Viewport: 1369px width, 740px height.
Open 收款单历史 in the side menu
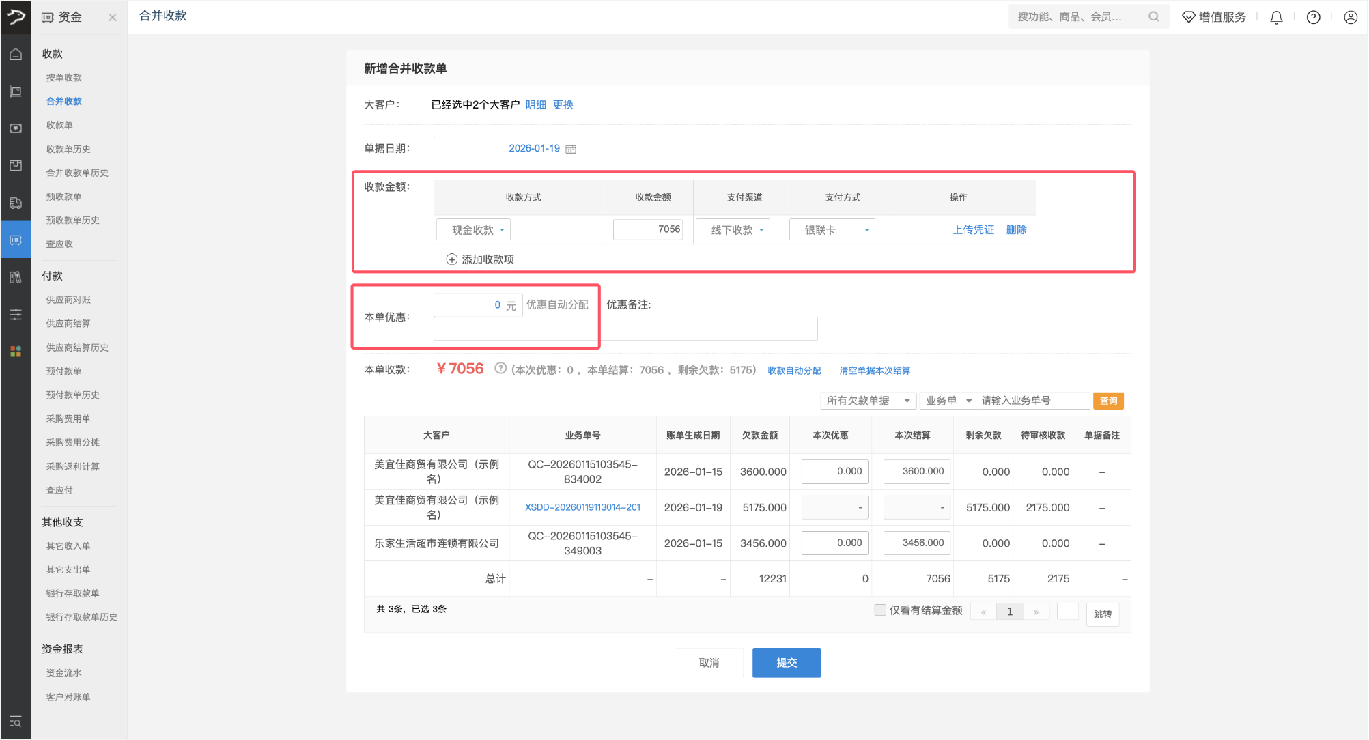click(68, 149)
